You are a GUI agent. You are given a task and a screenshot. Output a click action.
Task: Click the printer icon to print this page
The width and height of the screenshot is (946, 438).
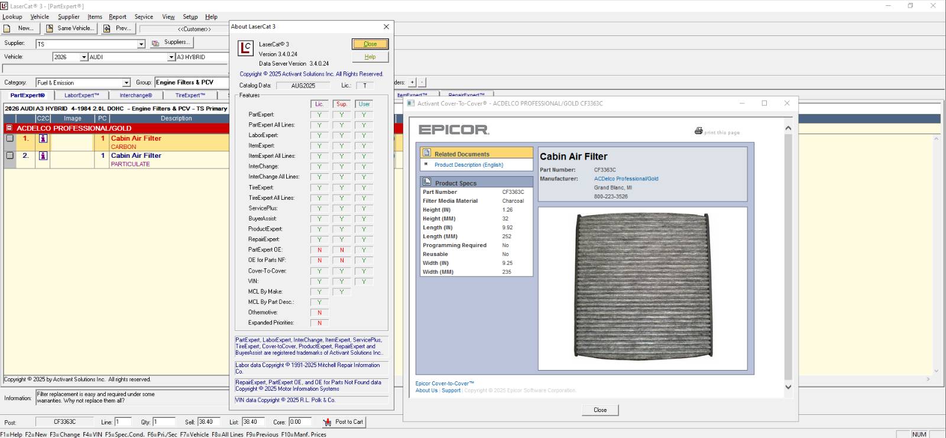(x=698, y=131)
